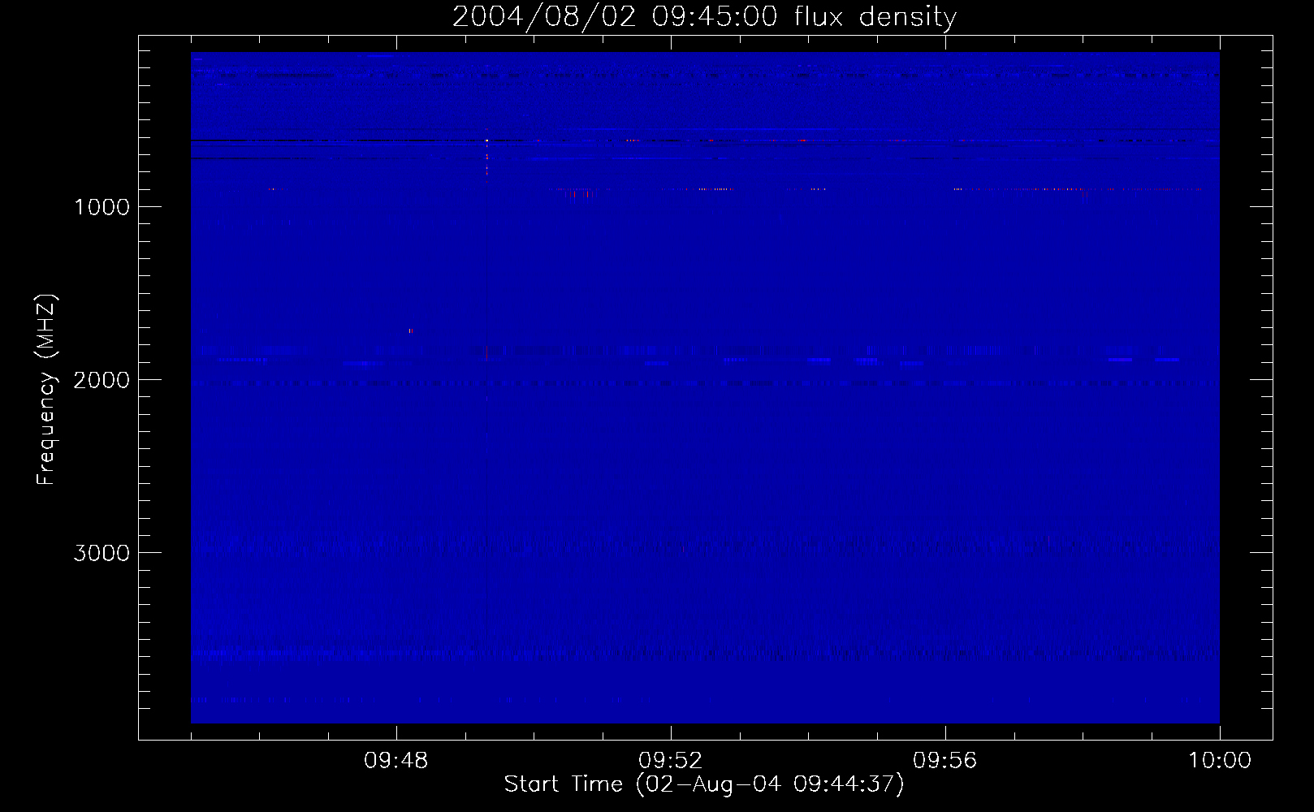Image resolution: width=1314 pixels, height=812 pixels.
Task: Click the 3000 frequency tick label
Action: point(102,553)
